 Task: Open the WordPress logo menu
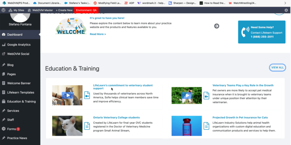(x=3, y=10)
